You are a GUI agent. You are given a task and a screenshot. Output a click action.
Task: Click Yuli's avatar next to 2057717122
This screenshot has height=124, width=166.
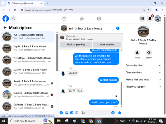[x=63, y=91]
